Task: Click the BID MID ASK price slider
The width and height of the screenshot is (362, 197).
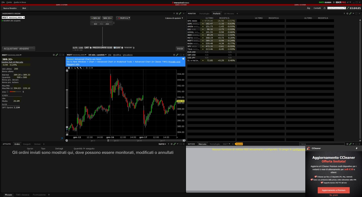Action: tap(102, 23)
